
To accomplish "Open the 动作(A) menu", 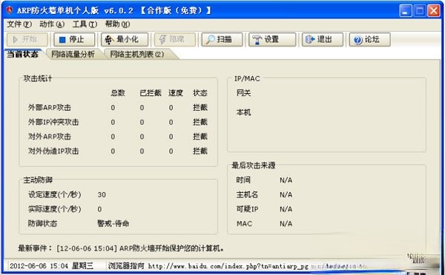I will (x=52, y=24).
